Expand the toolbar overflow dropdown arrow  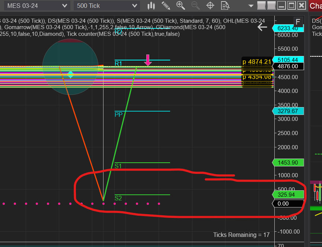pyautogui.click(x=251, y=6)
